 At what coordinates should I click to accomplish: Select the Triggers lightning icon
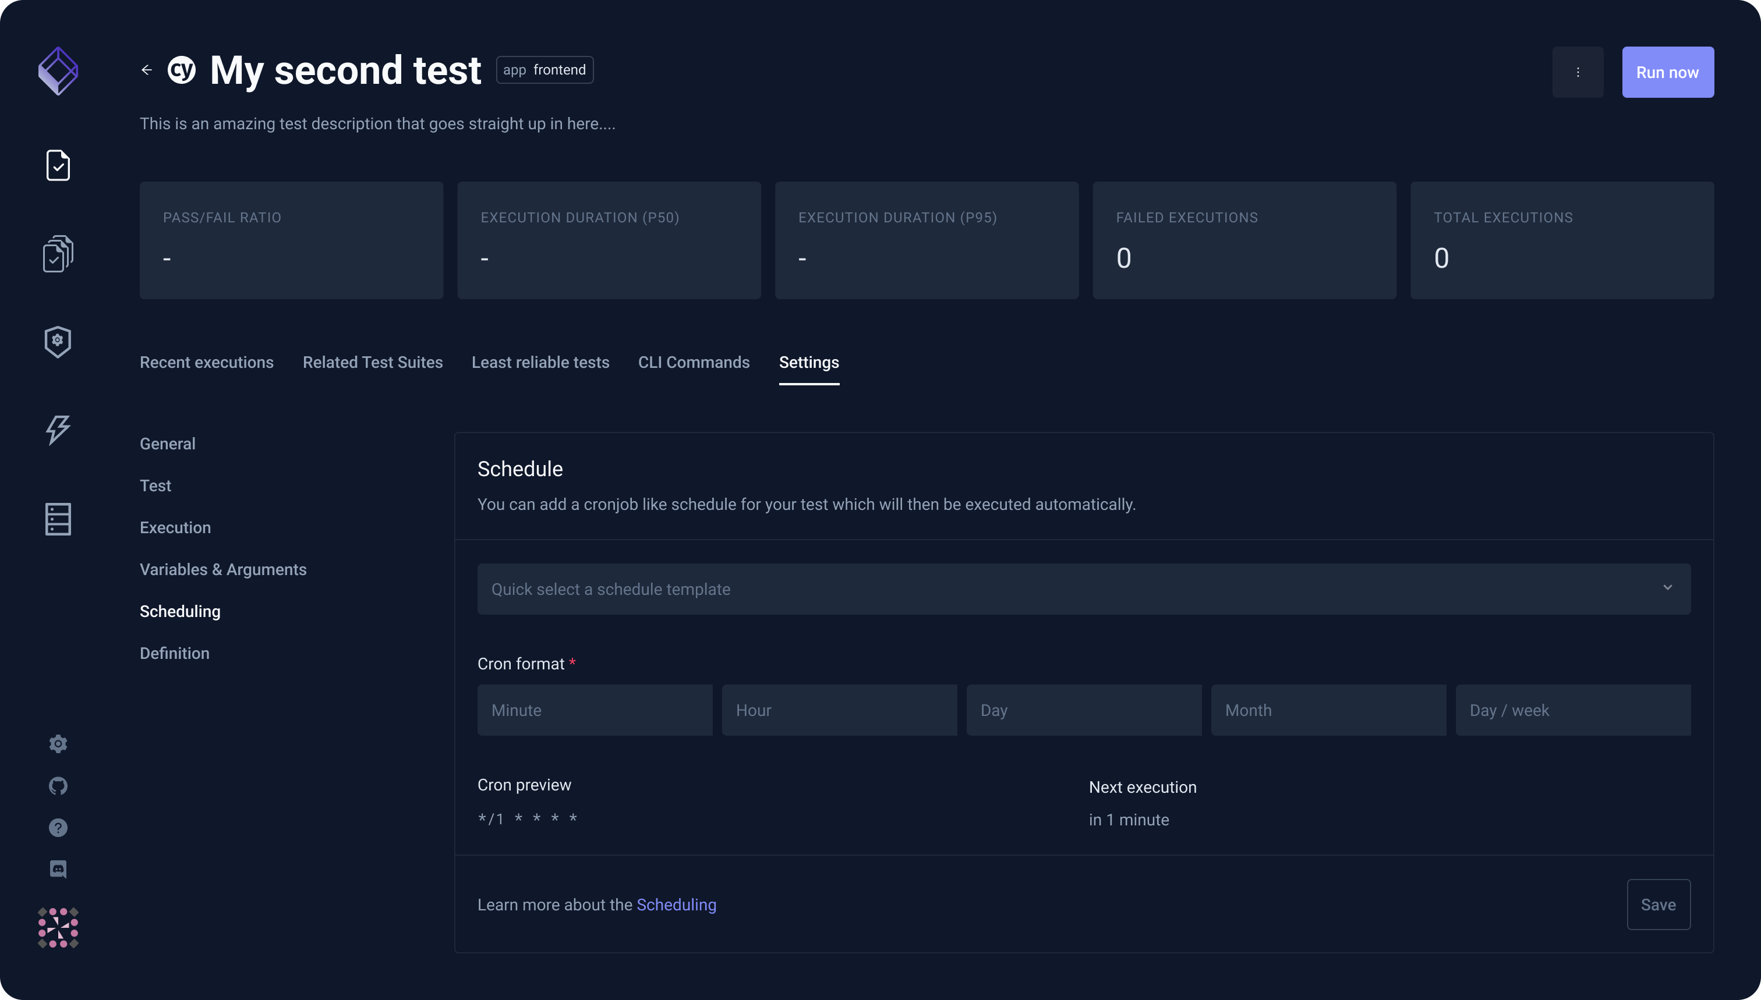[x=58, y=431]
